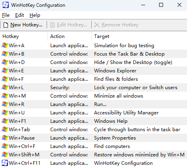Sort list by the Hotkey column header

click(24, 36)
